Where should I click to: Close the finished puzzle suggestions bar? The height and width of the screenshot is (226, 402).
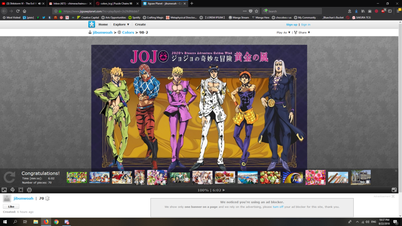[x=396, y=171]
